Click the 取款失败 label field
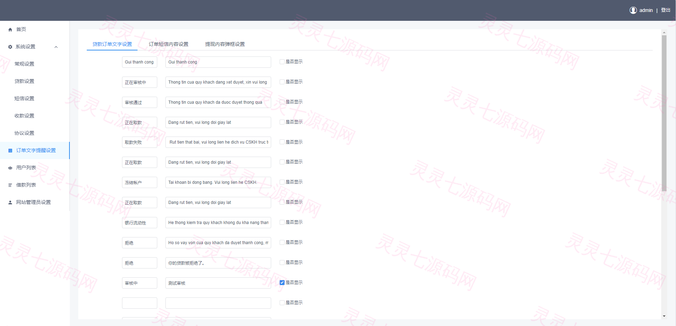The image size is (676, 326). click(x=140, y=142)
